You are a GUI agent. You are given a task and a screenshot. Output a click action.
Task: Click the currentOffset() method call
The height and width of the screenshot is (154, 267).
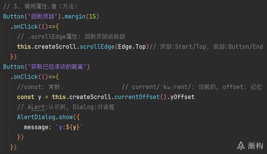pos(140,97)
